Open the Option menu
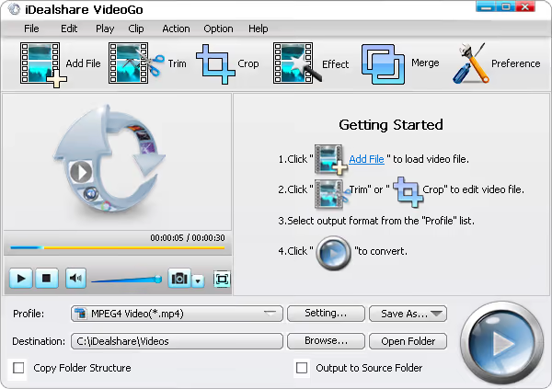The image size is (552, 389). tap(218, 29)
